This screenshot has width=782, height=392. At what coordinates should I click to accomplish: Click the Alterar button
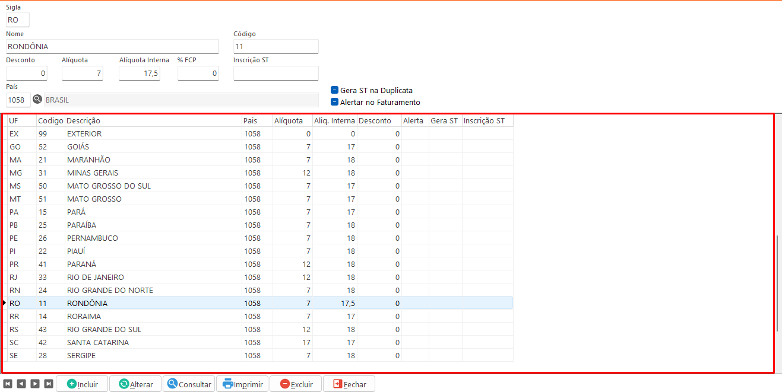135,384
